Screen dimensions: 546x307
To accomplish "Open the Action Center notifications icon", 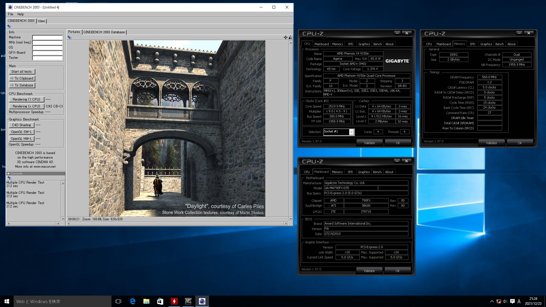I will click(x=512, y=301).
